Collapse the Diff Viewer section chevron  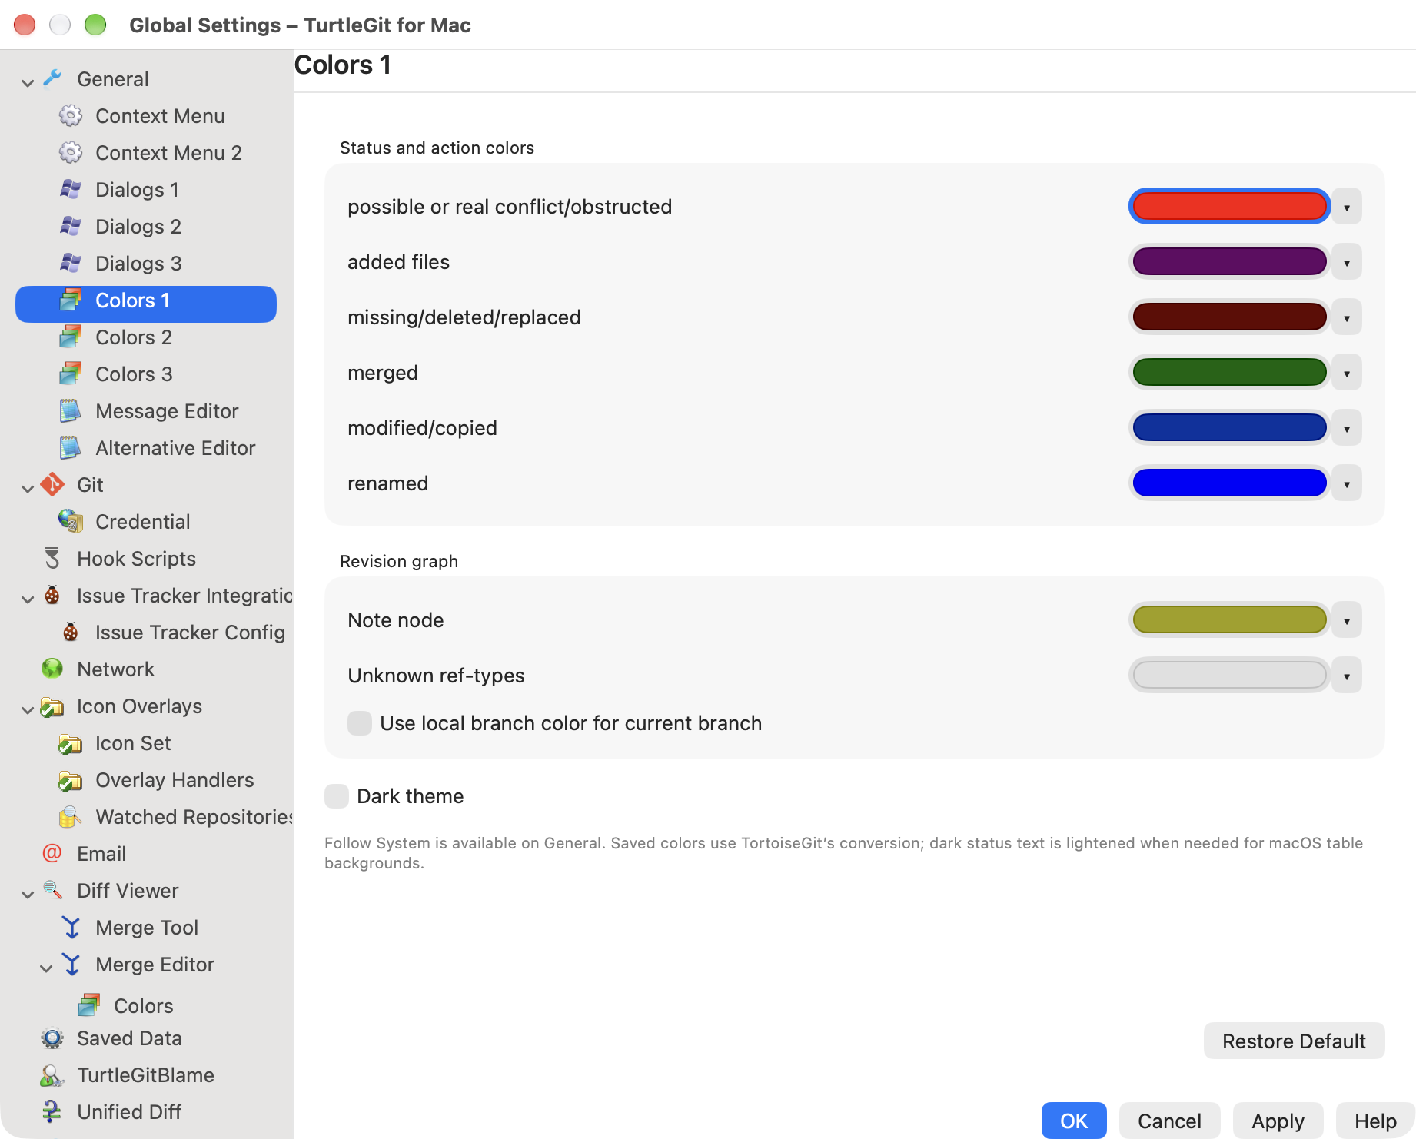click(x=28, y=893)
